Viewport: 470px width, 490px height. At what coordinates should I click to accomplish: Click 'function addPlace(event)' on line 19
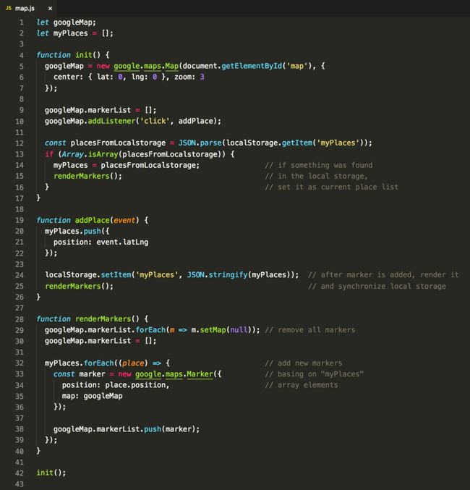point(87,220)
